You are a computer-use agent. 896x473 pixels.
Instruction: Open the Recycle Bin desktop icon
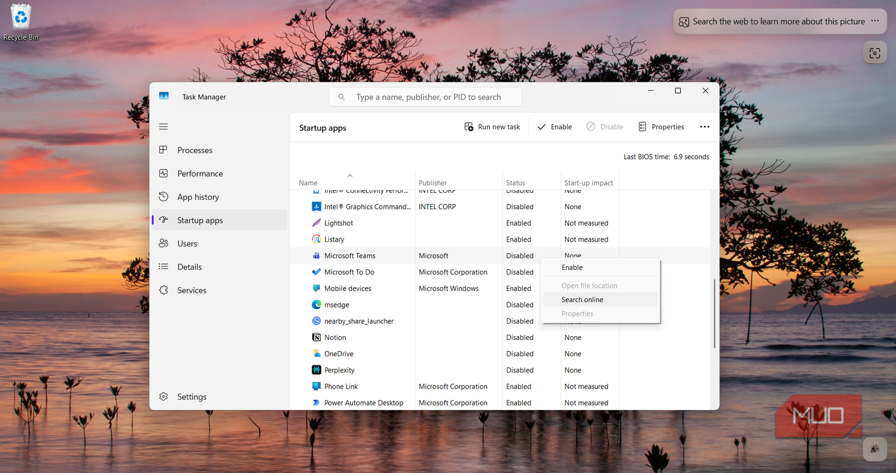tap(21, 23)
